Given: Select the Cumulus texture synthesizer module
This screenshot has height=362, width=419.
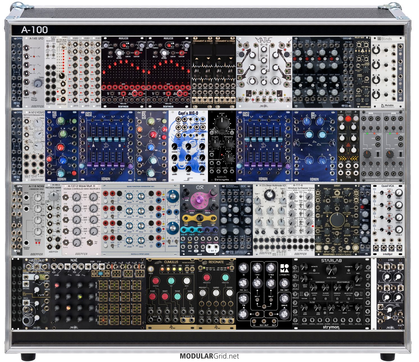Looking at the screenshot, I should pyautogui.click(x=171, y=294).
